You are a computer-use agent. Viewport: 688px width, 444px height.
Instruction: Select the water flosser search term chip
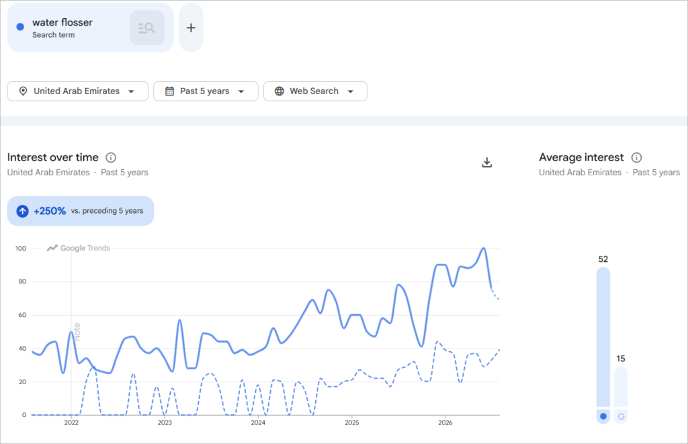click(91, 28)
